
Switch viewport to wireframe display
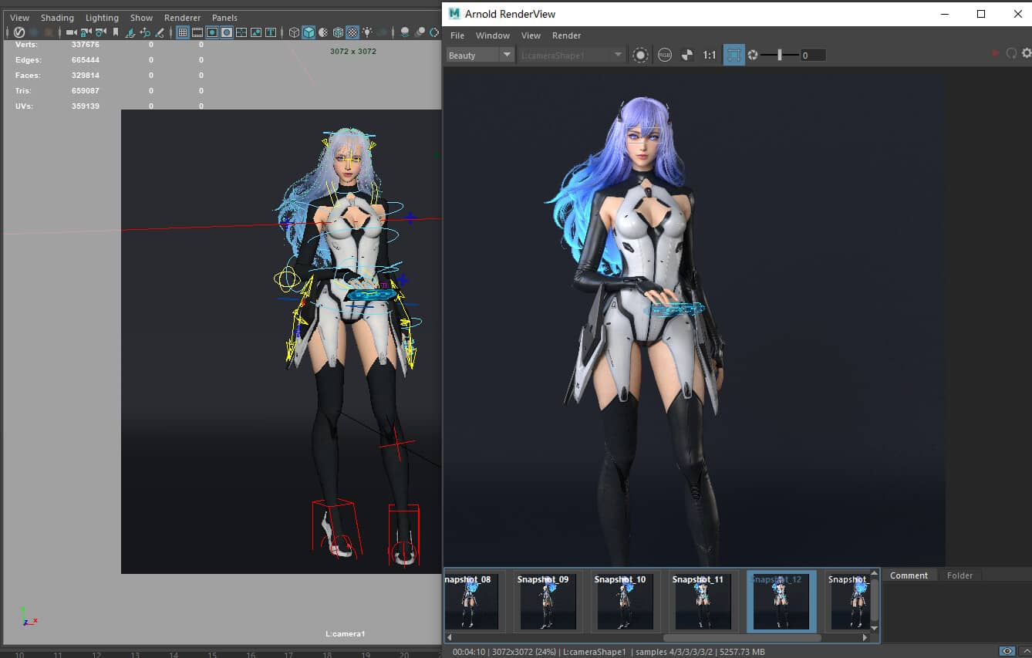pyautogui.click(x=294, y=32)
